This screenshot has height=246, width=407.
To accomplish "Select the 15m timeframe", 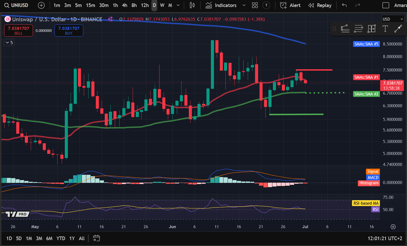I will tap(90, 5).
